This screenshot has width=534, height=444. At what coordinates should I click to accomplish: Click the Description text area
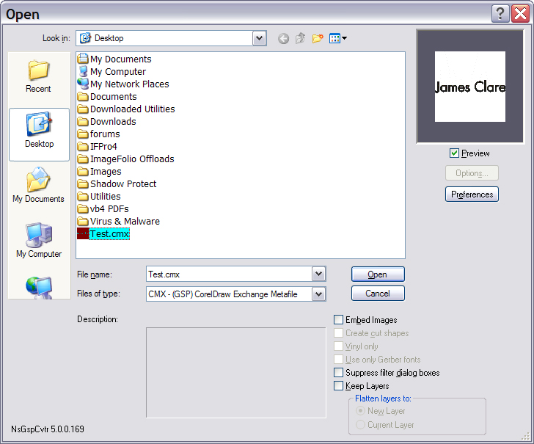click(x=236, y=372)
